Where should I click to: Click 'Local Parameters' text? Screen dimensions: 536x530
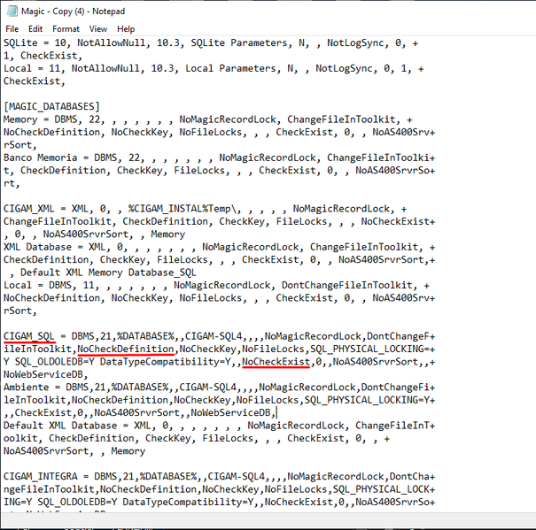pyautogui.click(x=230, y=68)
